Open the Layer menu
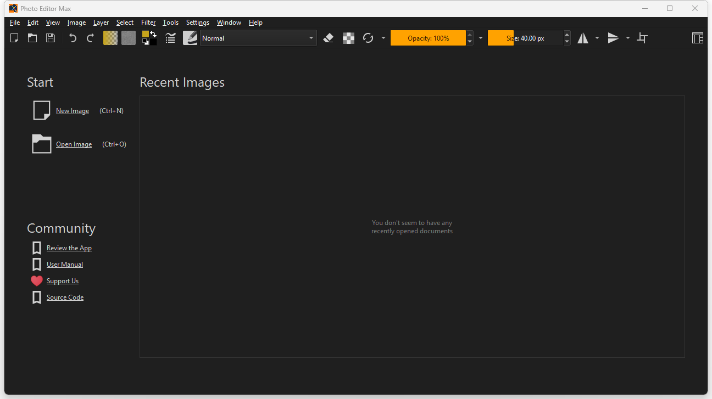The image size is (712, 399). click(101, 23)
